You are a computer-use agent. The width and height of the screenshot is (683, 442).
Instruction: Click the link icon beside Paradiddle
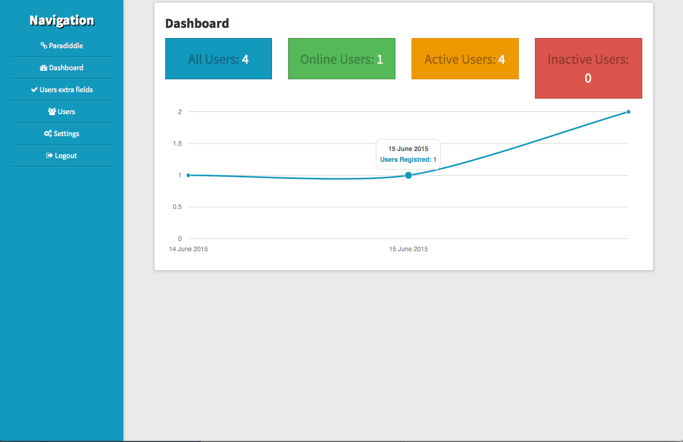pyautogui.click(x=44, y=46)
